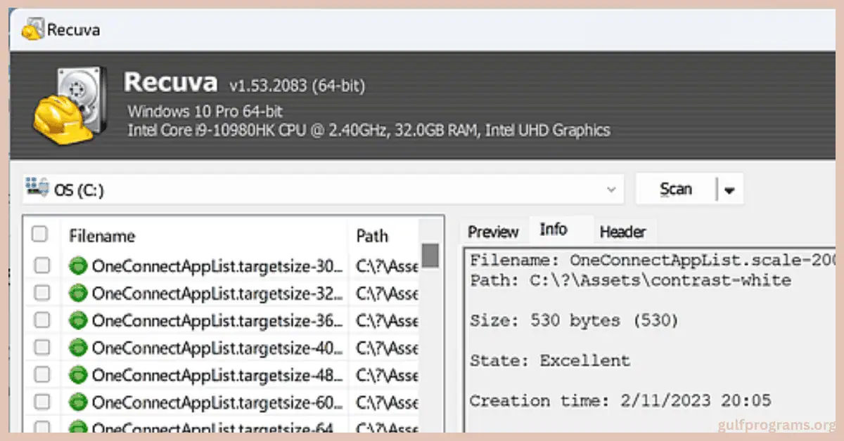
Task: Tick the checkbox for OneConnectAppList.targetsize-48 file
Action: [x=42, y=374]
